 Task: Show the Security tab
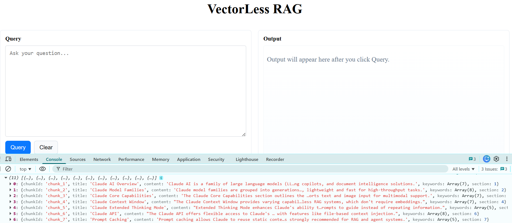[x=216, y=159]
